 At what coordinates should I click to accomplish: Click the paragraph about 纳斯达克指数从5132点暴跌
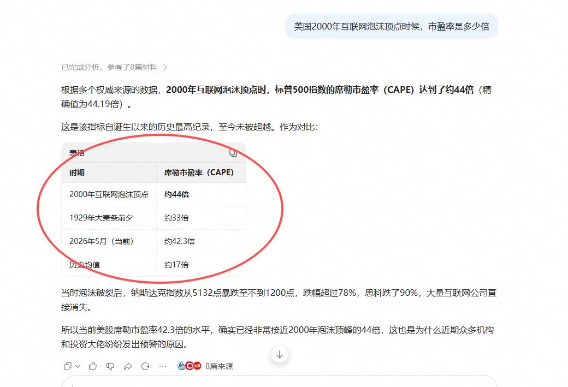(279, 300)
